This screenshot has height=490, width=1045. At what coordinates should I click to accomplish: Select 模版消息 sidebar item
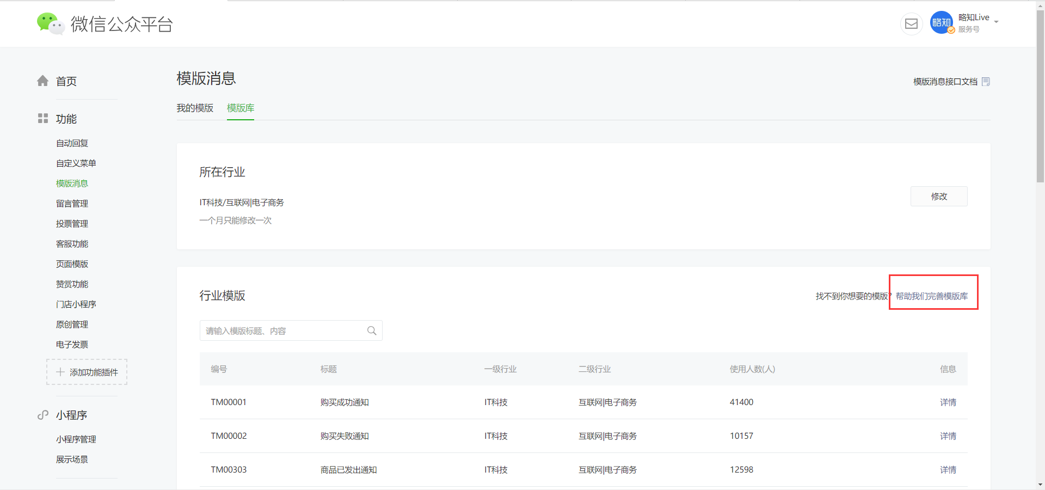pyautogui.click(x=72, y=183)
